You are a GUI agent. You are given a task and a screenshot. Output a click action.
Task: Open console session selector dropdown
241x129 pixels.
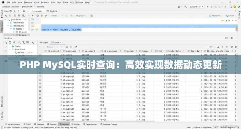pos(231,15)
